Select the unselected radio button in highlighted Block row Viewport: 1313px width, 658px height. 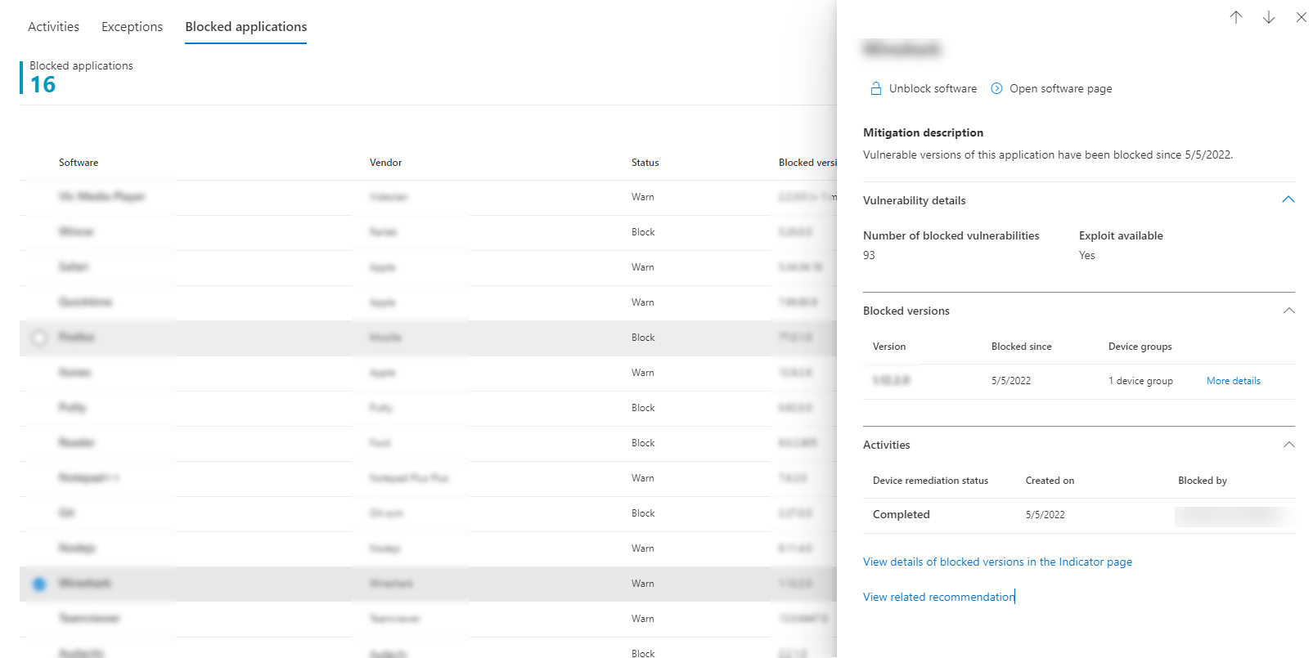click(x=39, y=338)
